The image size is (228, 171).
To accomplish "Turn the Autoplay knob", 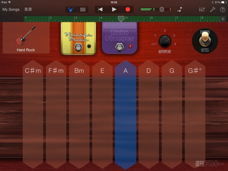I will click(165, 41).
